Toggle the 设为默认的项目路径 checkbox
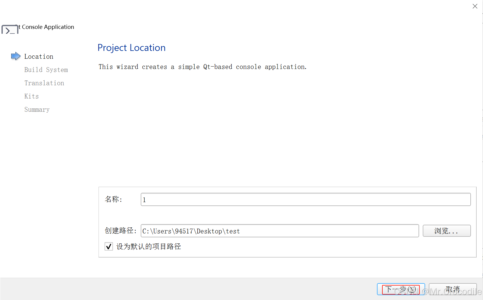 (x=109, y=246)
